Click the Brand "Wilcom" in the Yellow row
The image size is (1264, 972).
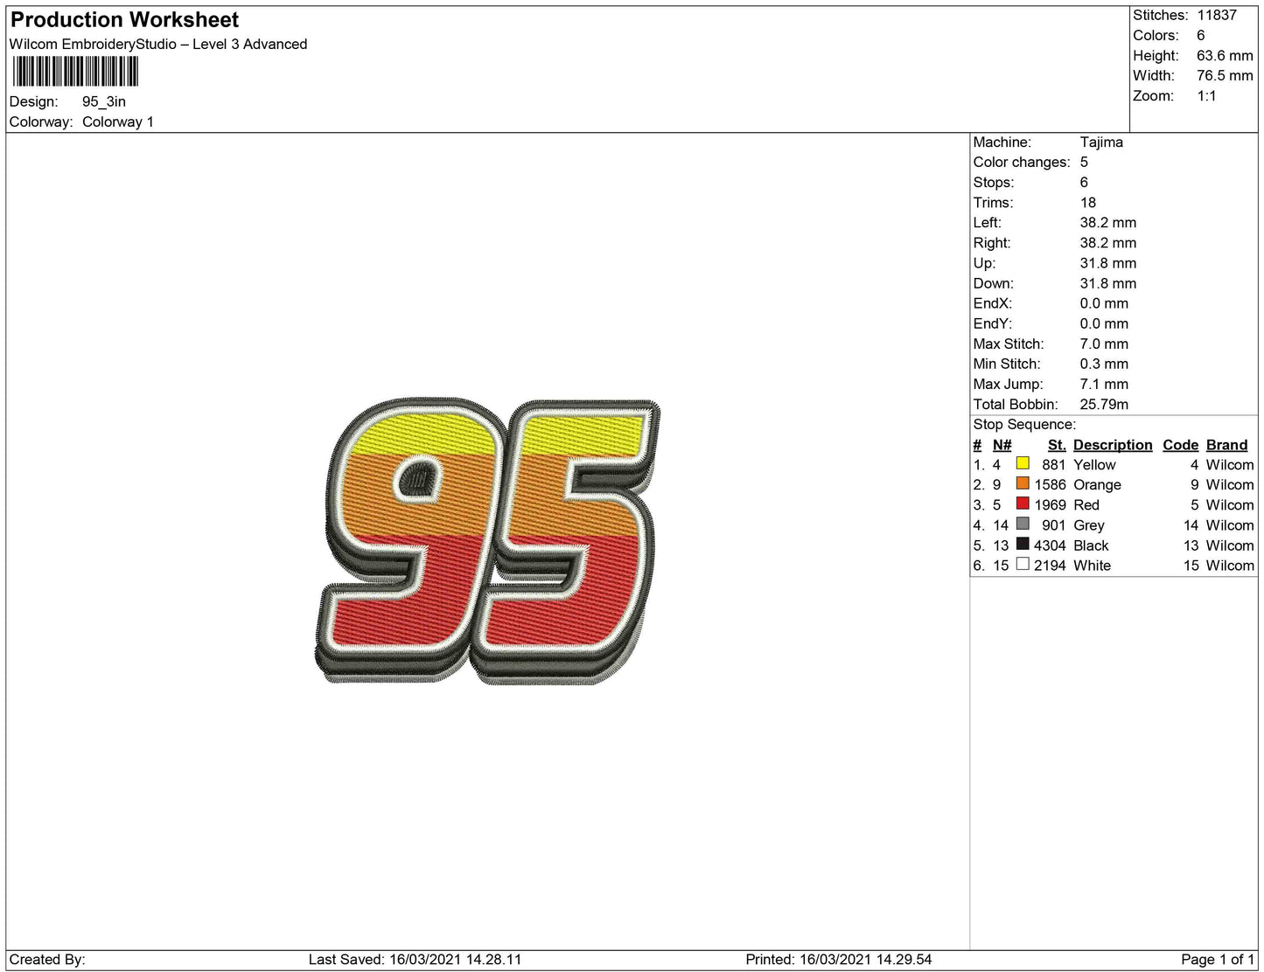1230,465
